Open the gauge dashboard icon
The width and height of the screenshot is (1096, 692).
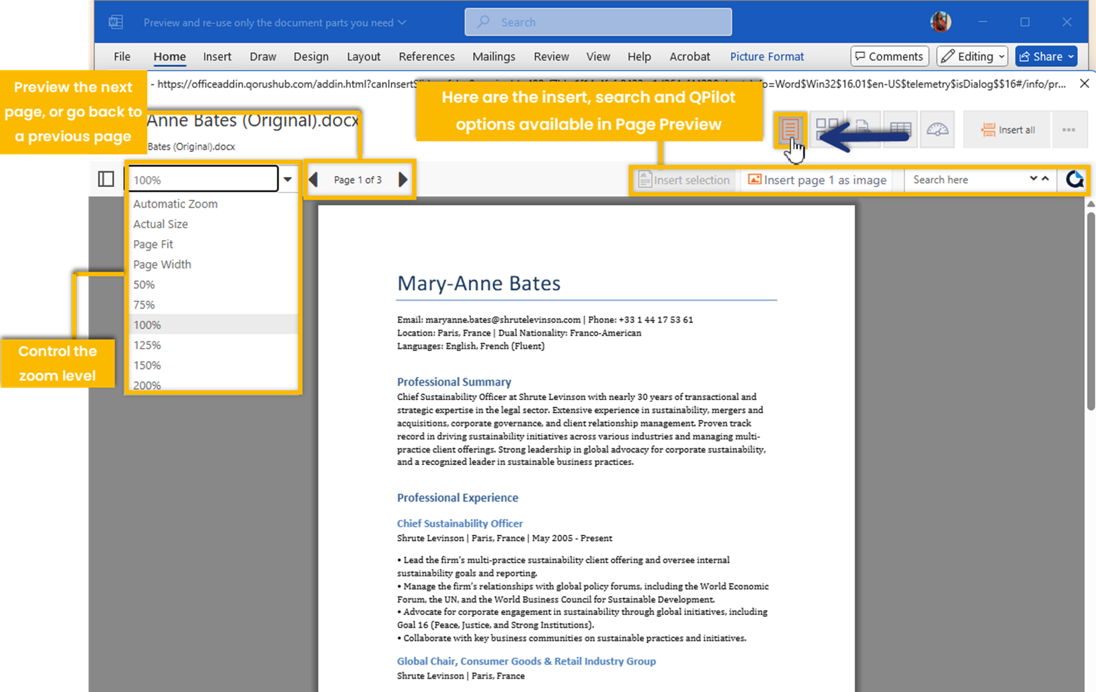pyautogui.click(x=937, y=129)
